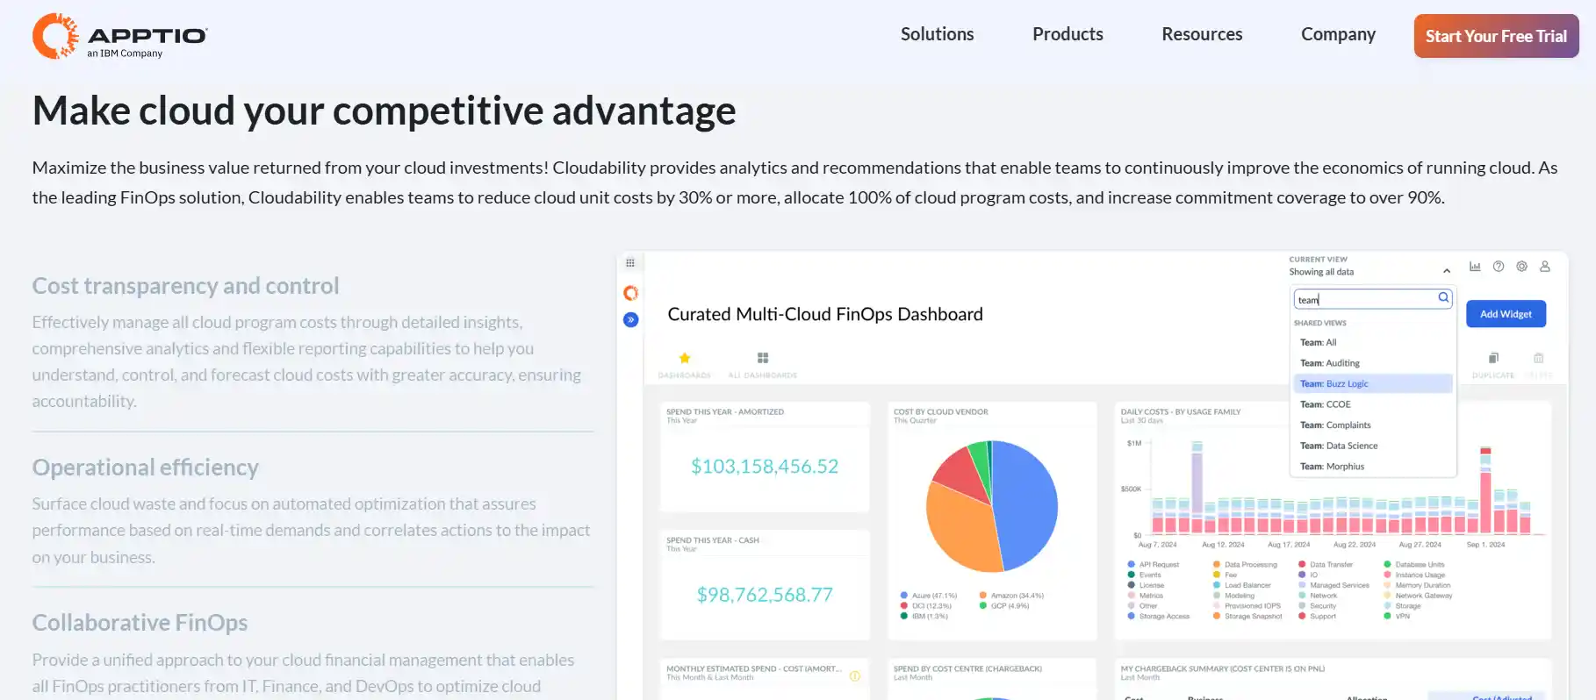Expand the 'Collaborative FinOps' section

[140, 623]
